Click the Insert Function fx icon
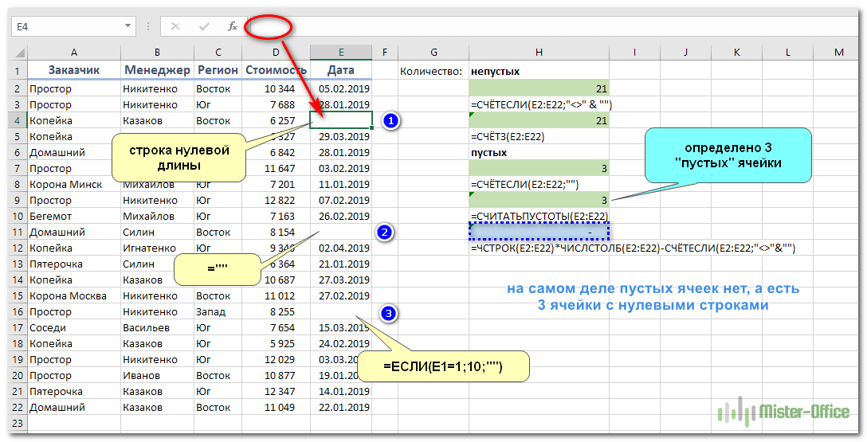 (233, 26)
